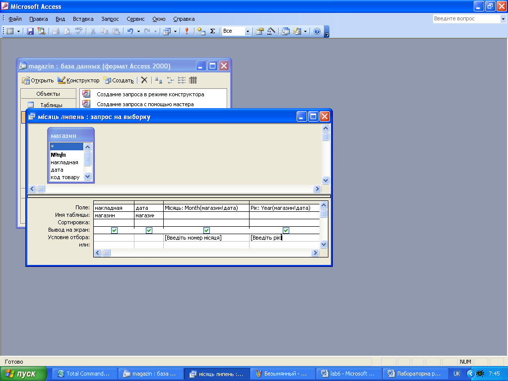This screenshot has width=508, height=381.
Task: Click the Copy icon
Action: click(x=104, y=31)
